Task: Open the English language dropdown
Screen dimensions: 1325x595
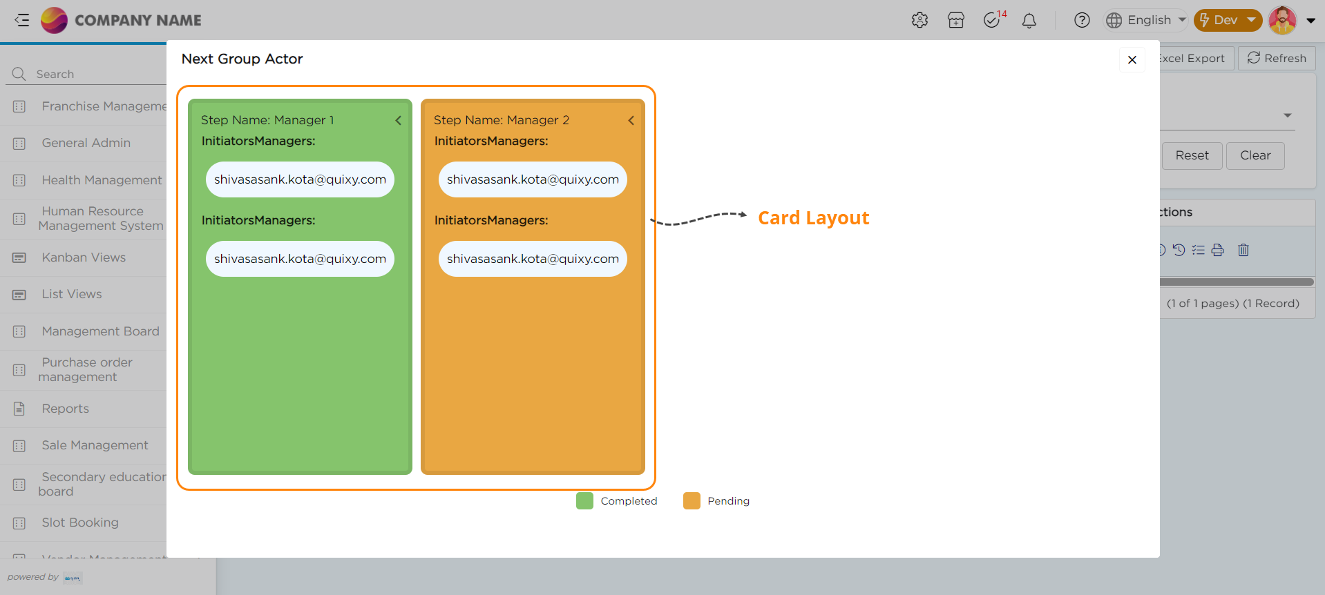Action: pyautogui.click(x=1145, y=20)
